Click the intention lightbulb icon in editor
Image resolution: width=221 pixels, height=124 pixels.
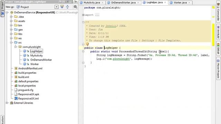click(x=87, y=44)
